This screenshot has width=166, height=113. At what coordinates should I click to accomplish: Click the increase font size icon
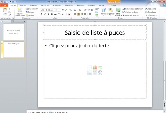[x=63, y=10]
